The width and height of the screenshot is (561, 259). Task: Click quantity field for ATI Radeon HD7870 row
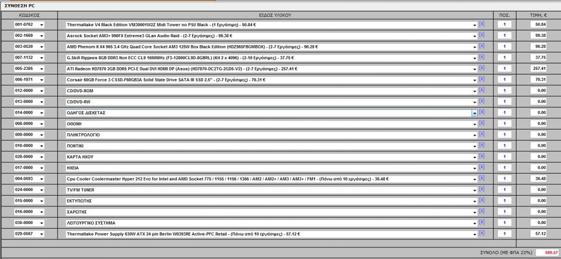click(504, 68)
